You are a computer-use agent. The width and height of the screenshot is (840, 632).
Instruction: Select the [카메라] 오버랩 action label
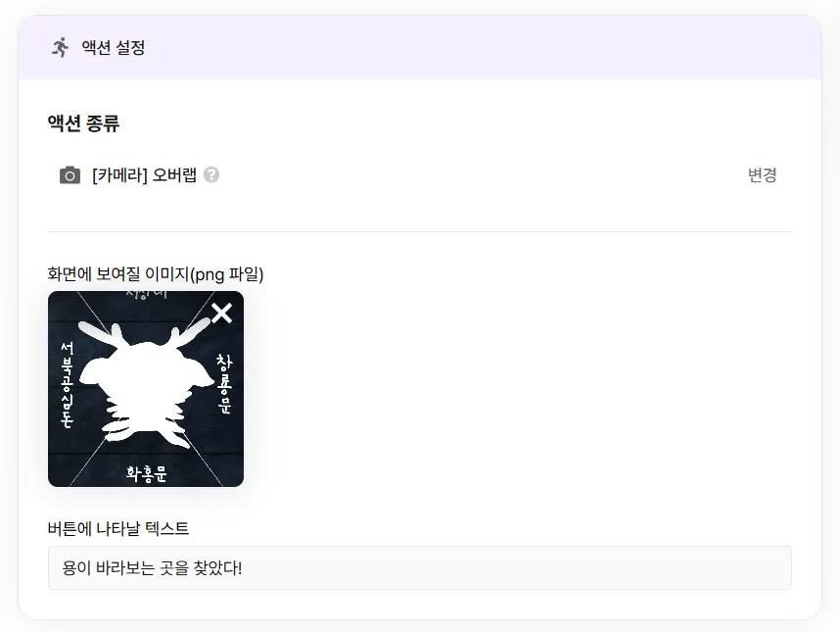[144, 174]
